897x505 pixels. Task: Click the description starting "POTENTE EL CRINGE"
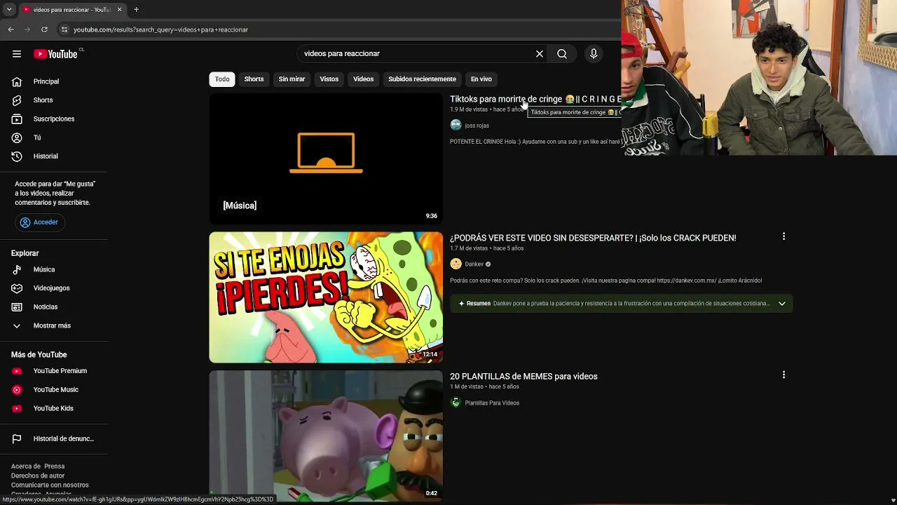click(x=535, y=142)
